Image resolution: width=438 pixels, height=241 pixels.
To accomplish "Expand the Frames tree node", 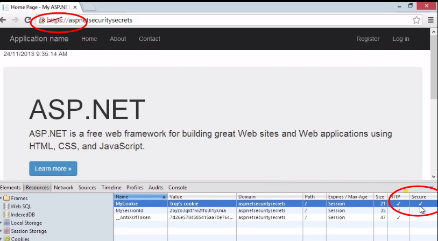I will coord(1,199).
